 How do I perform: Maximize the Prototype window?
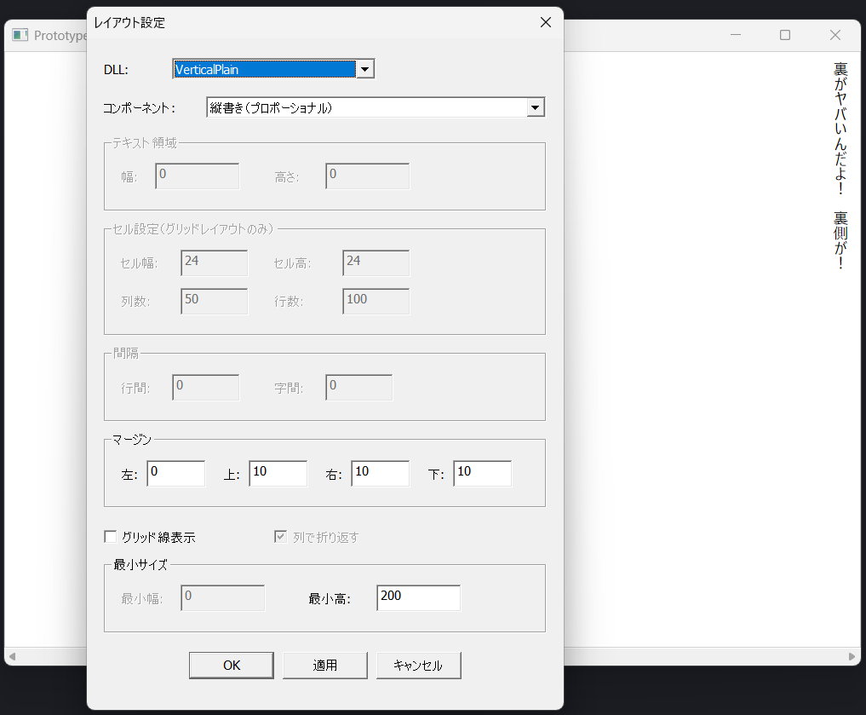pyautogui.click(x=785, y=35)
